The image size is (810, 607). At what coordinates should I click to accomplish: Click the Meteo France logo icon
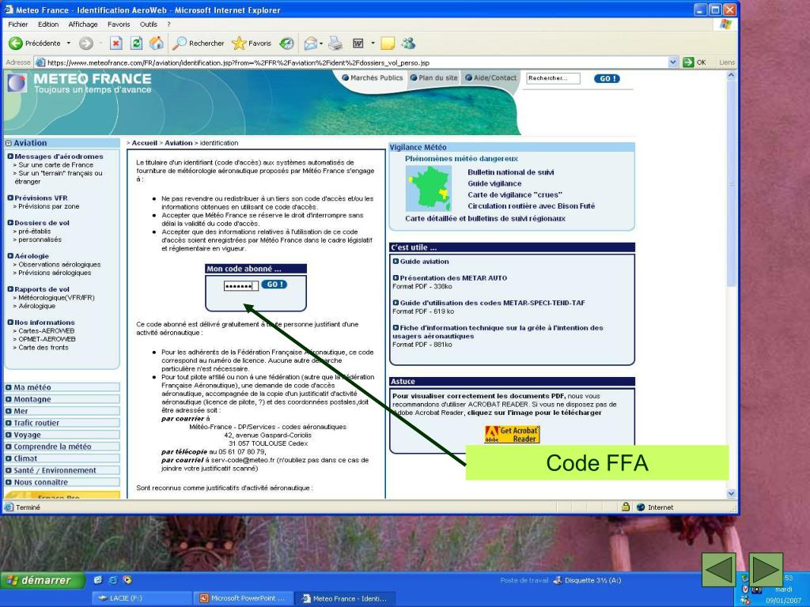click(x=17, y=83)
